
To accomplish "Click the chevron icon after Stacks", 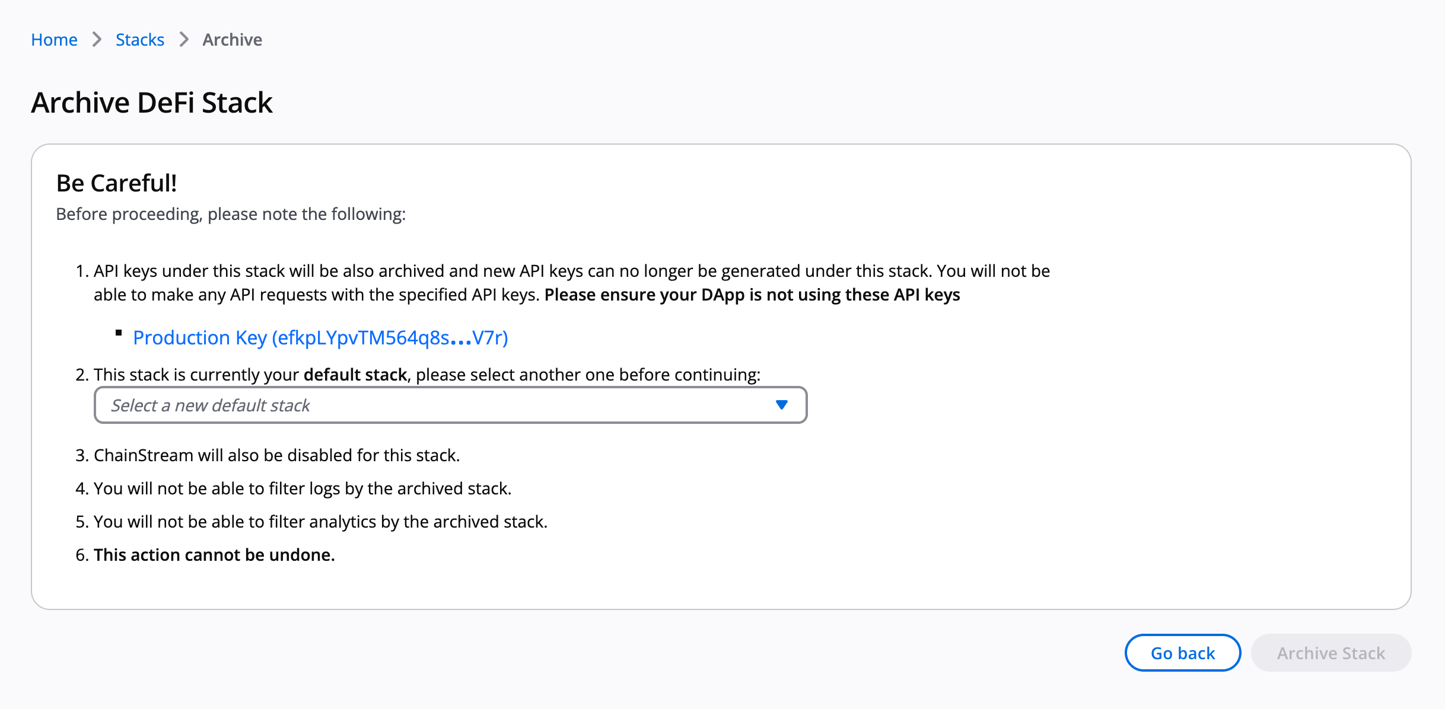I will [x=184, y=39].
